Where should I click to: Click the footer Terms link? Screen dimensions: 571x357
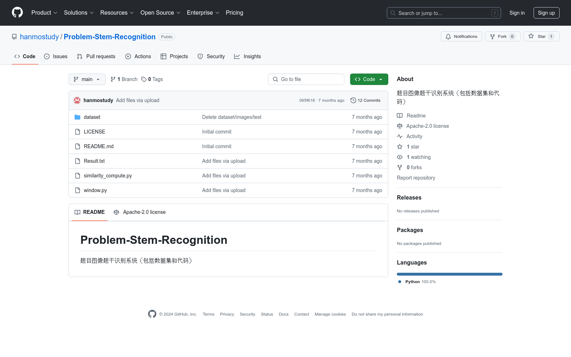point(208,314)
